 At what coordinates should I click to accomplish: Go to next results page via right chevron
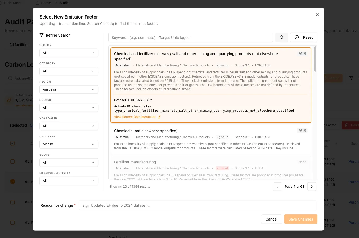click(312, 186)
